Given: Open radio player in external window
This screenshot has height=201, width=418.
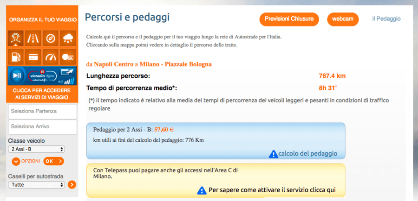Looking at the screenshot, I should (67, 71).
